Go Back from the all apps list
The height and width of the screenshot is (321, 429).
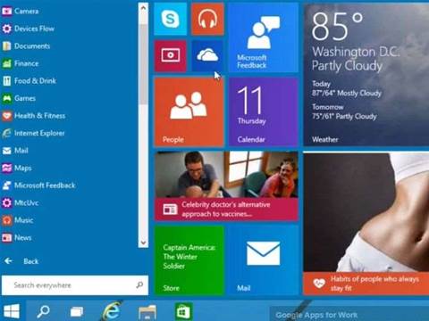coord(21,261)
